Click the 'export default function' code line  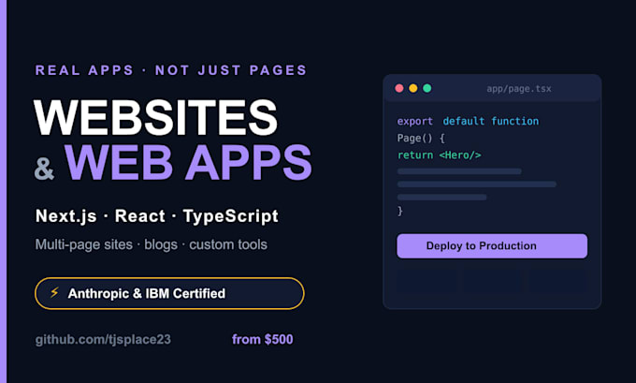468,121
